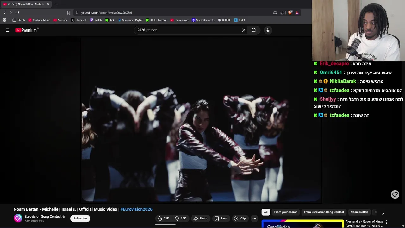
Task: Dislike the video (15K)
Action: (x=181, y=218)
